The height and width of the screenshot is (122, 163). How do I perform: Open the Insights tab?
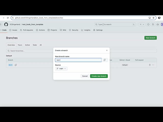(x=86, y=30)
